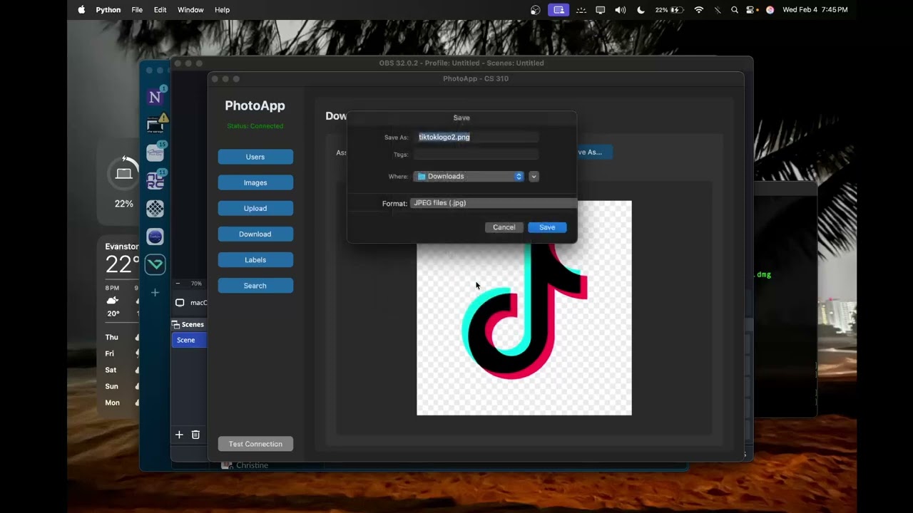Open Control Center icon in menu bar
913x513 pixels.
click(x=751, y=10)
